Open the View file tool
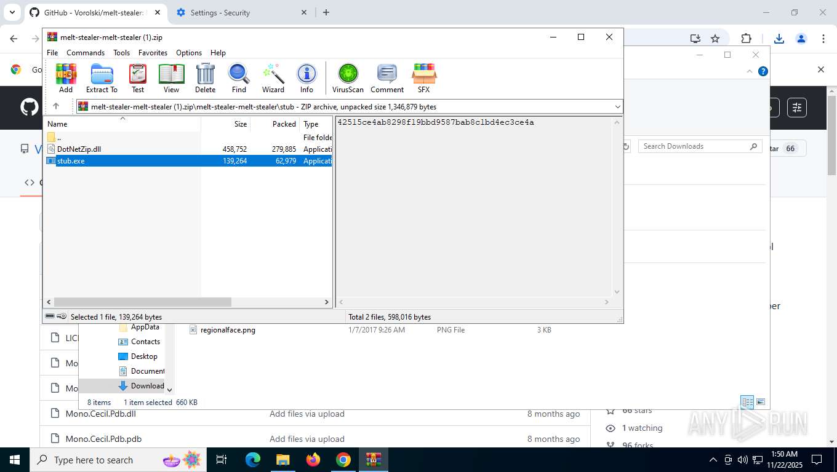This screenshot has width=837, height=472. pos(171,78)
